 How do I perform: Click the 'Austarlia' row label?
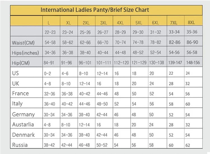(x=23, y=124)
